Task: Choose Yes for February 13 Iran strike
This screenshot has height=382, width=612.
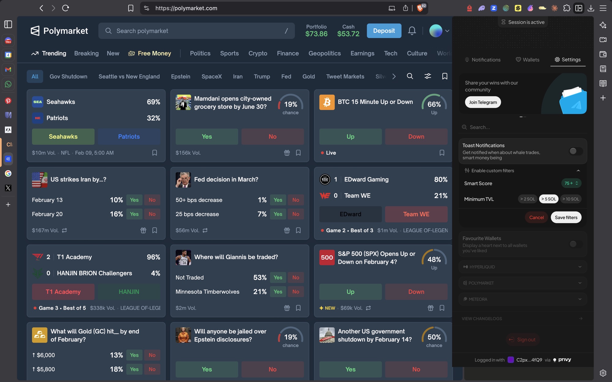Action: pyautogui.click(x=134, y=200)
